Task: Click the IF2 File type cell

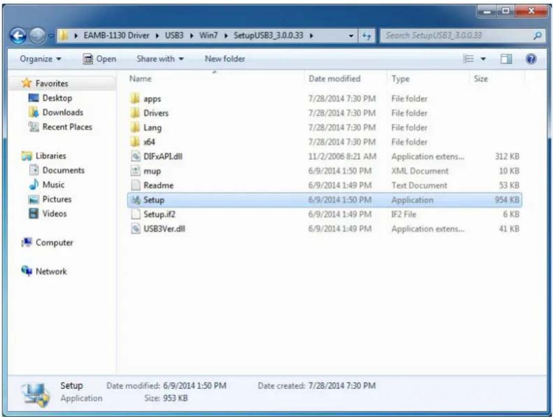Action: (x=404, y=214)
